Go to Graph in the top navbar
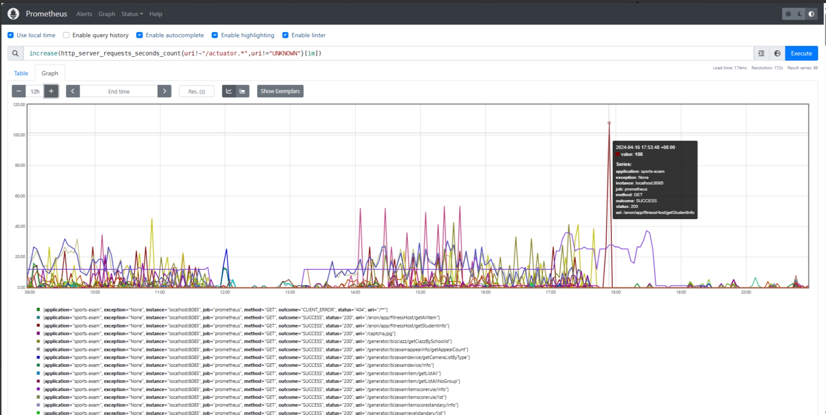826x415 pixels. click(107, 14)
